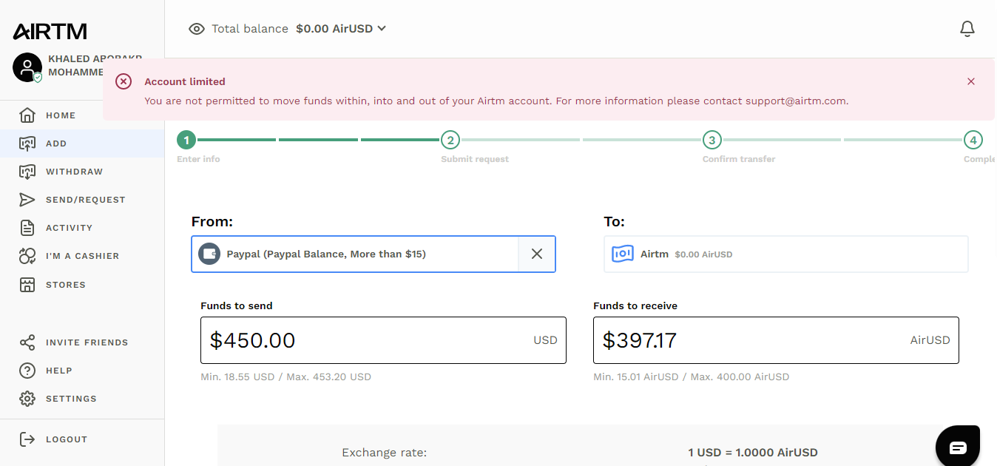Click the Activity document icon

coord(27,228)
